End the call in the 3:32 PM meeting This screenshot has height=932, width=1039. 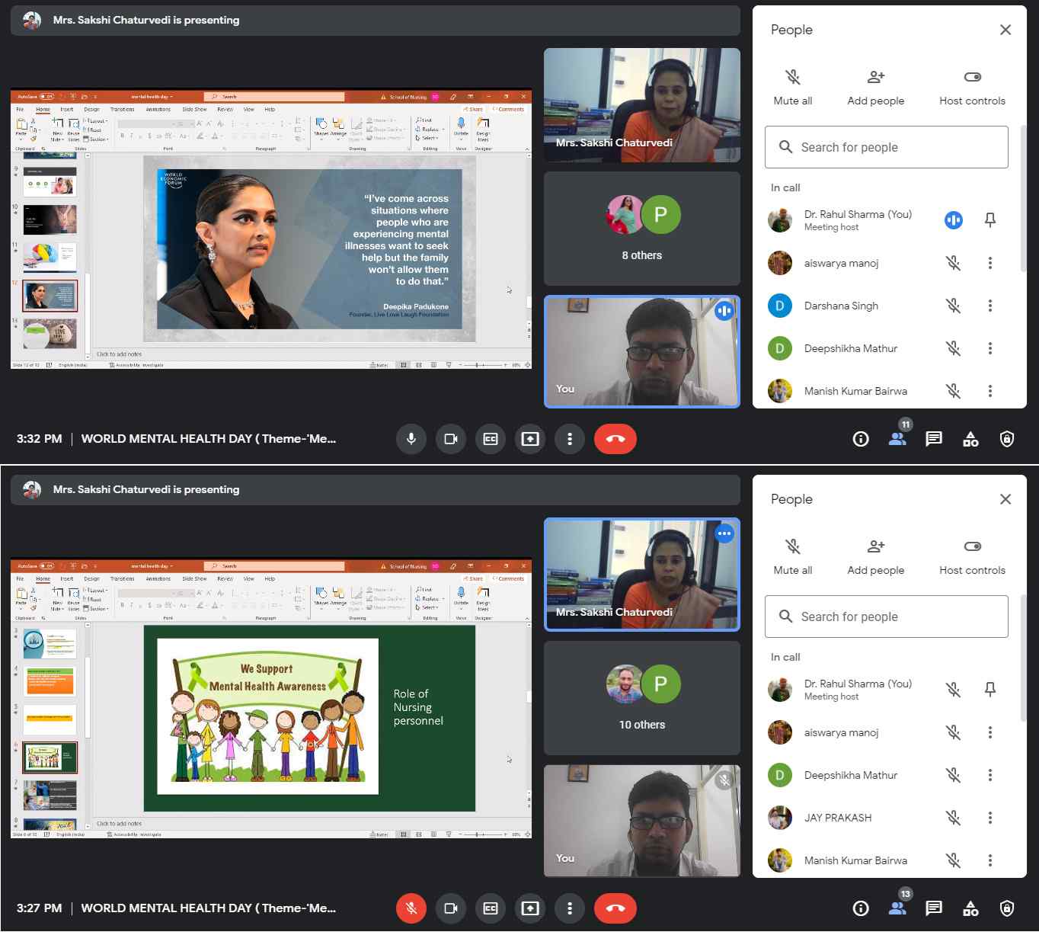click(615, 439)
